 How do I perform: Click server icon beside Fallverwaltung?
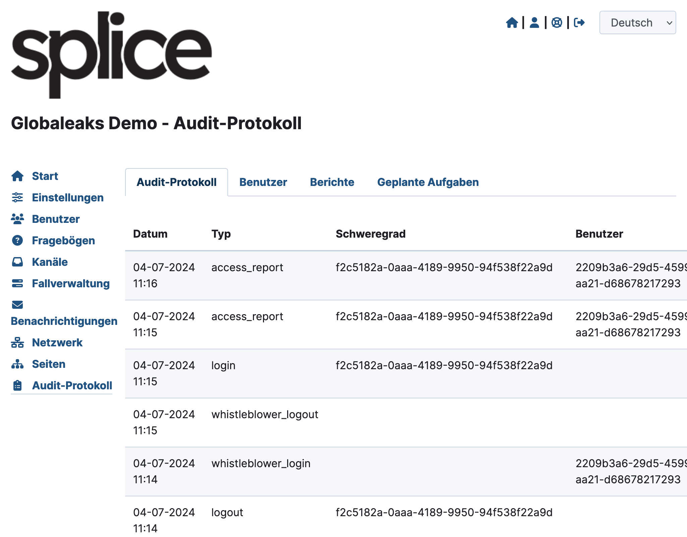[x=17, y=283]
